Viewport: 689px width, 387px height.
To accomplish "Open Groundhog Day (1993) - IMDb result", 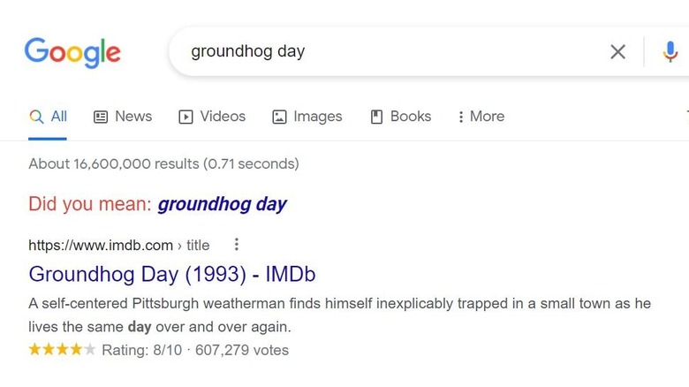I will (171, 274).
